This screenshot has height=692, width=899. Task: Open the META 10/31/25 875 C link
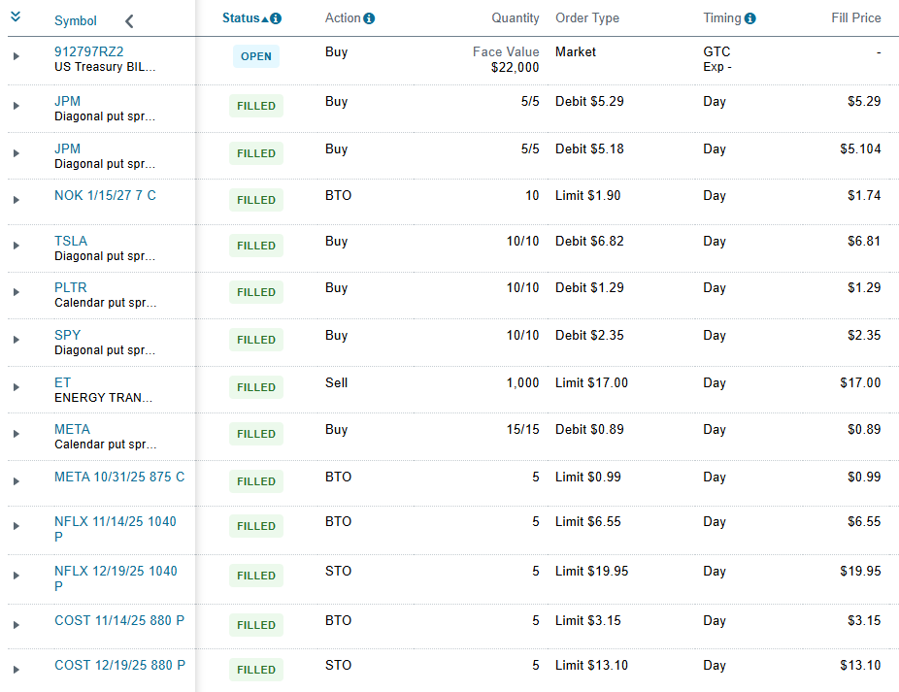click(119, 477)
